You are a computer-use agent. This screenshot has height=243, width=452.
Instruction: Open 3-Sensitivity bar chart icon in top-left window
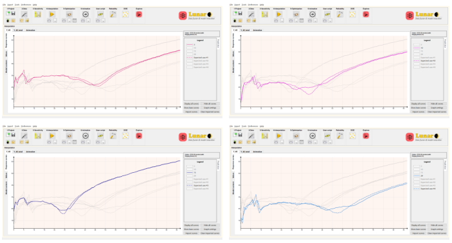click(38, 14)
